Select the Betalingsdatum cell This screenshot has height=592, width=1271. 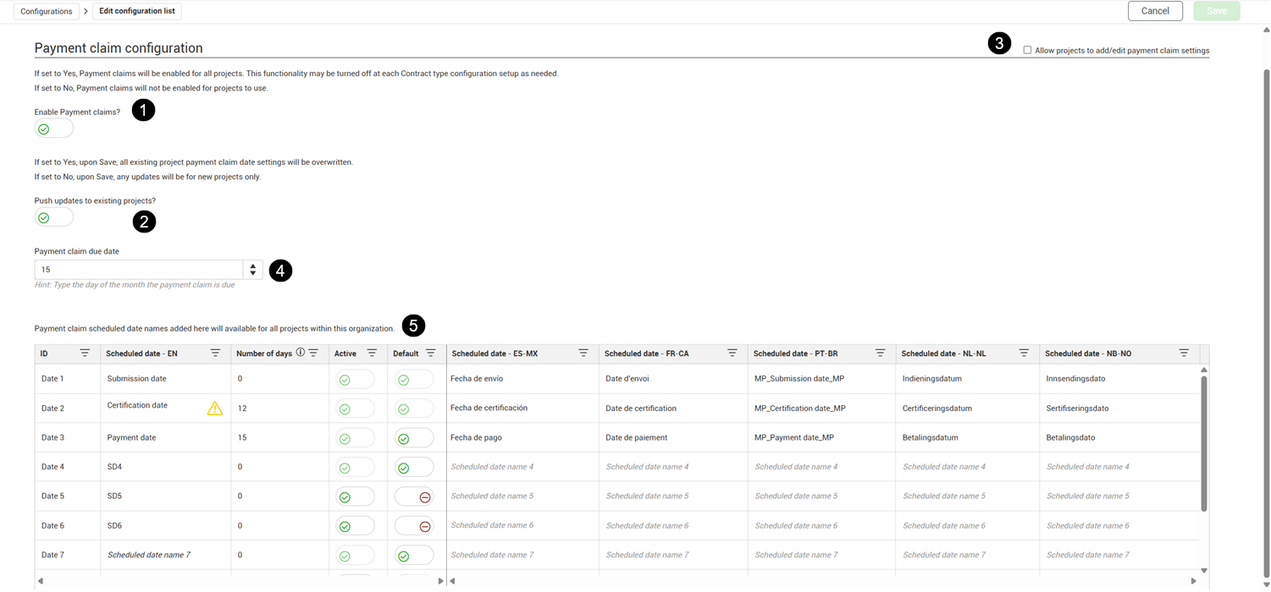pos(968,438)
